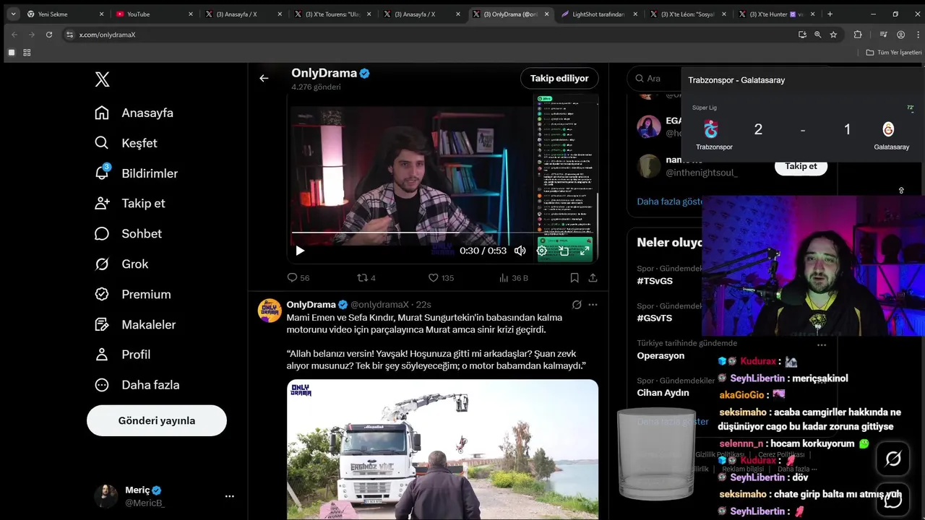Click the Takip ediyor button
The width and height of the screenshot is (925, 520).
point(559,78)
